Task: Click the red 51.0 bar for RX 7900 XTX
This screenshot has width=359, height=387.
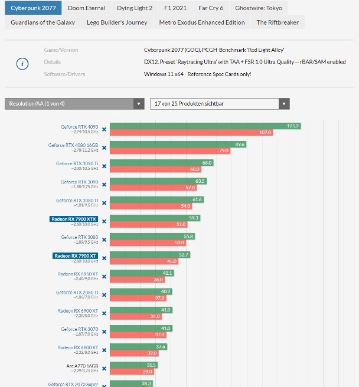Action: (149, 224)
